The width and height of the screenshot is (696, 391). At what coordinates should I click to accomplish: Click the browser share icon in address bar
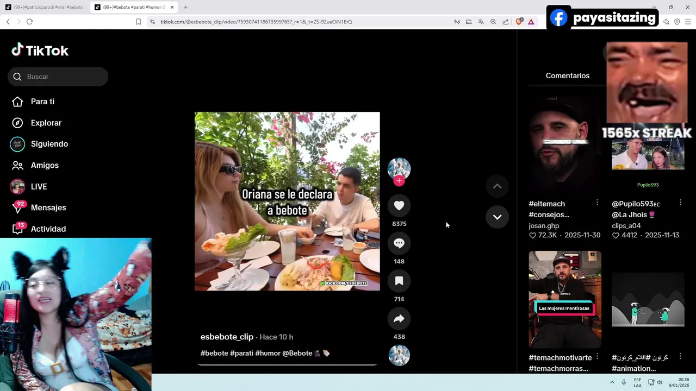[506, 22]
